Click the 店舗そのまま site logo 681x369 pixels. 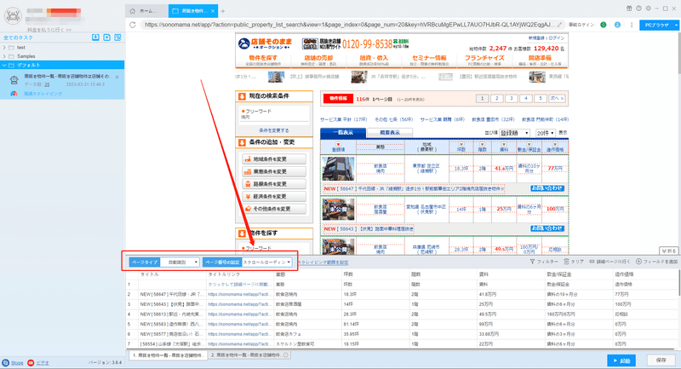(x=266, y=43)
